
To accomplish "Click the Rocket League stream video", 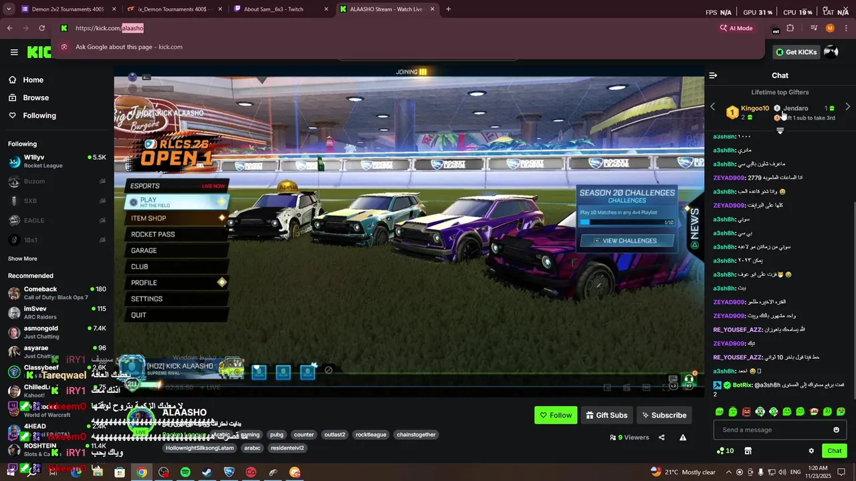I will (x=409, y=230).
